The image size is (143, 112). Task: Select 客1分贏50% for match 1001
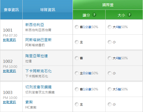coord(77,27)
